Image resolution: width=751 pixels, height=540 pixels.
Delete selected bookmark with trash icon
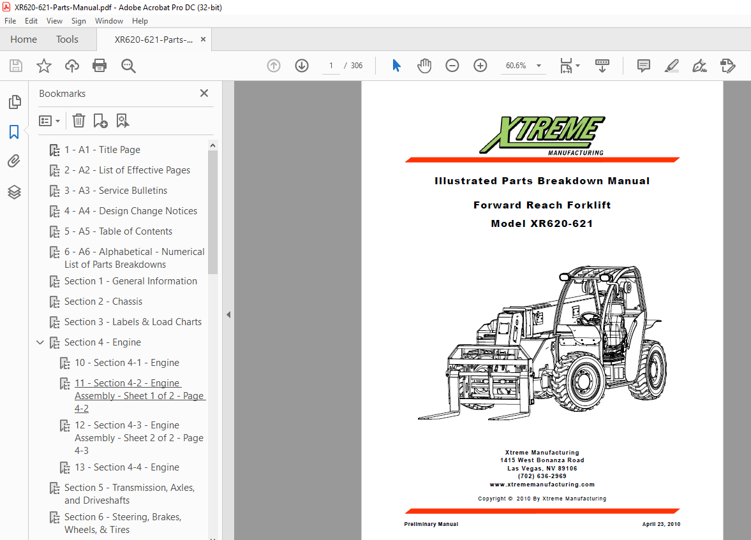pos(78,120)
